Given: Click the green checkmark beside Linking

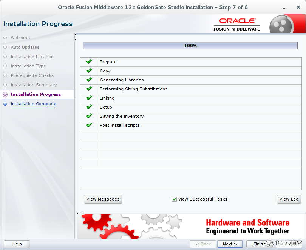Looking at the screenshot, I should point(89,98).
